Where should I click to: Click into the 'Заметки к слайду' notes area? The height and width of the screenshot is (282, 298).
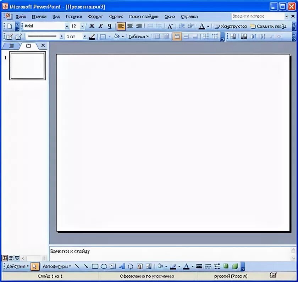click(x=170, y=254)
